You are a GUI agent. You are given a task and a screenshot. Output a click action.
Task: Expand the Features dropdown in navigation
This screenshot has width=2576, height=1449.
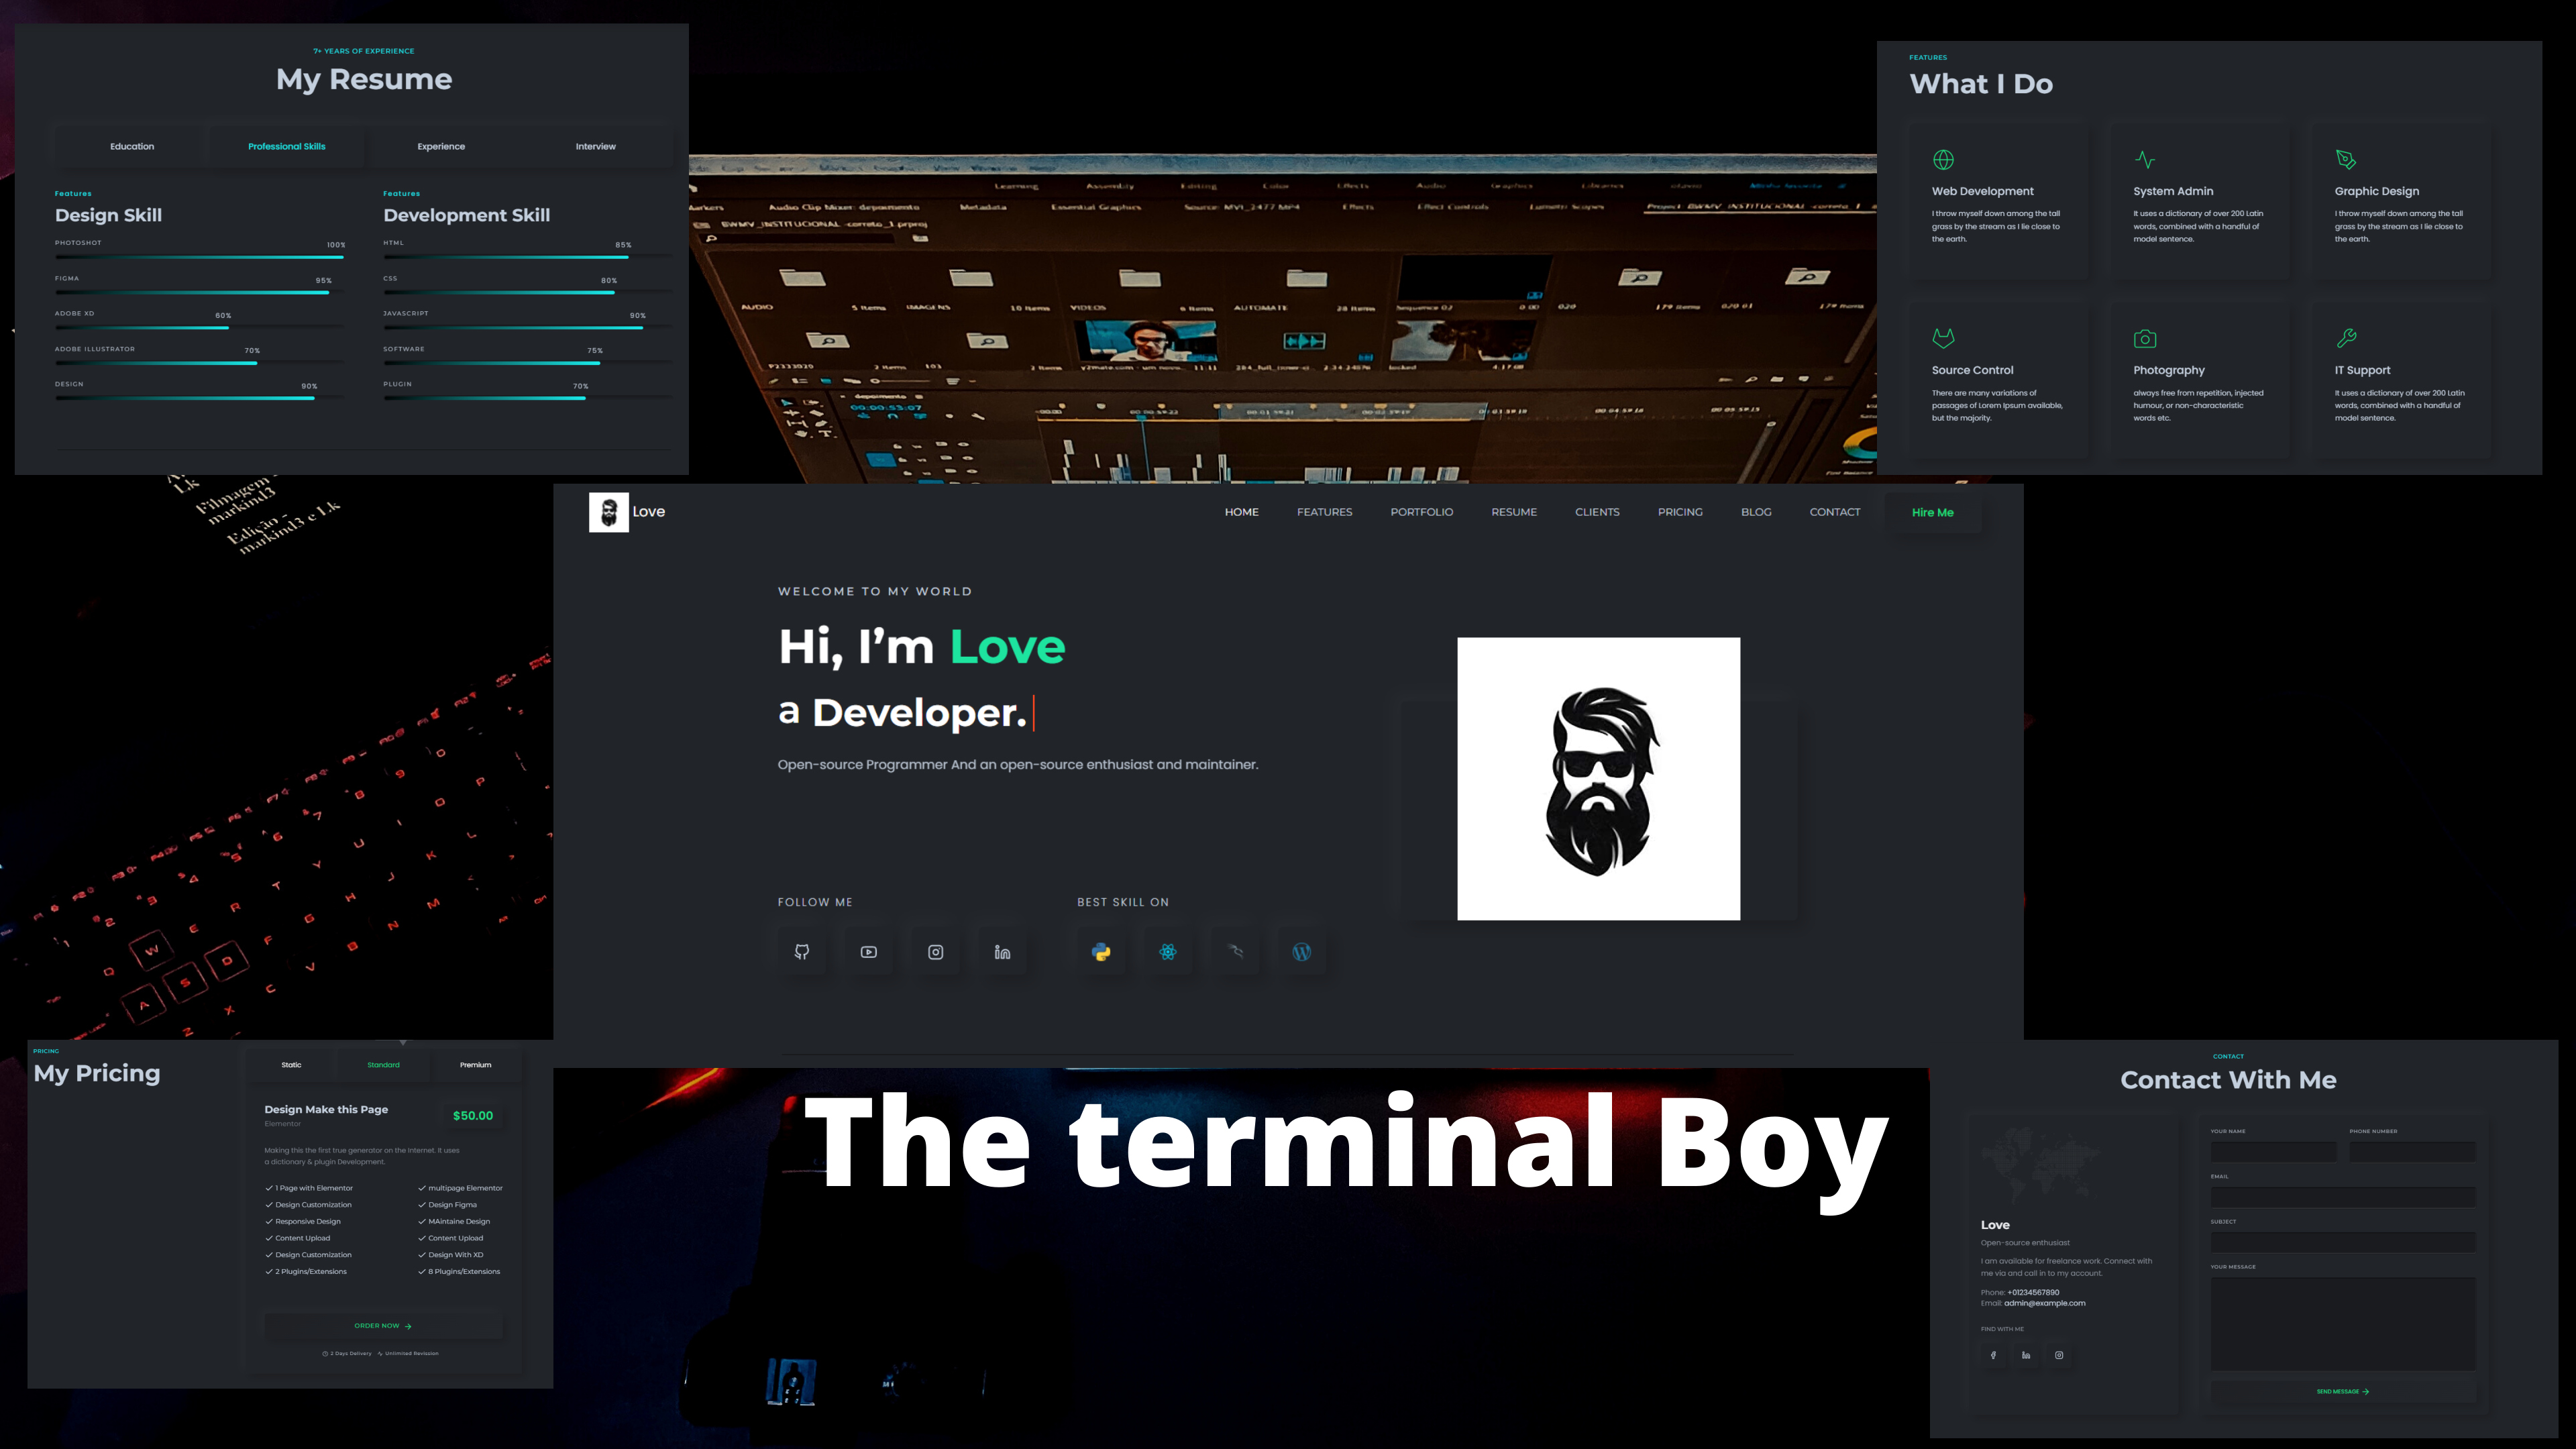click(1325, 511)
